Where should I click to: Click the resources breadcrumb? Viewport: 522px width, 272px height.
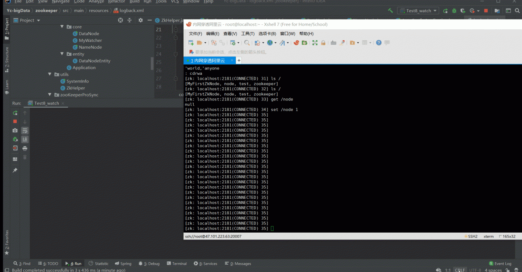coord(98,11)
